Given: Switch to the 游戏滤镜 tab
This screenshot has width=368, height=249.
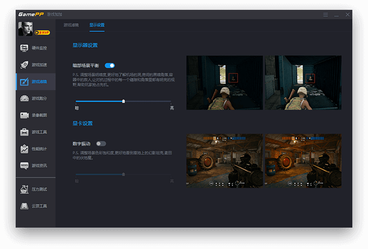Looking at the screenshot, I should [x=70, y=25].
